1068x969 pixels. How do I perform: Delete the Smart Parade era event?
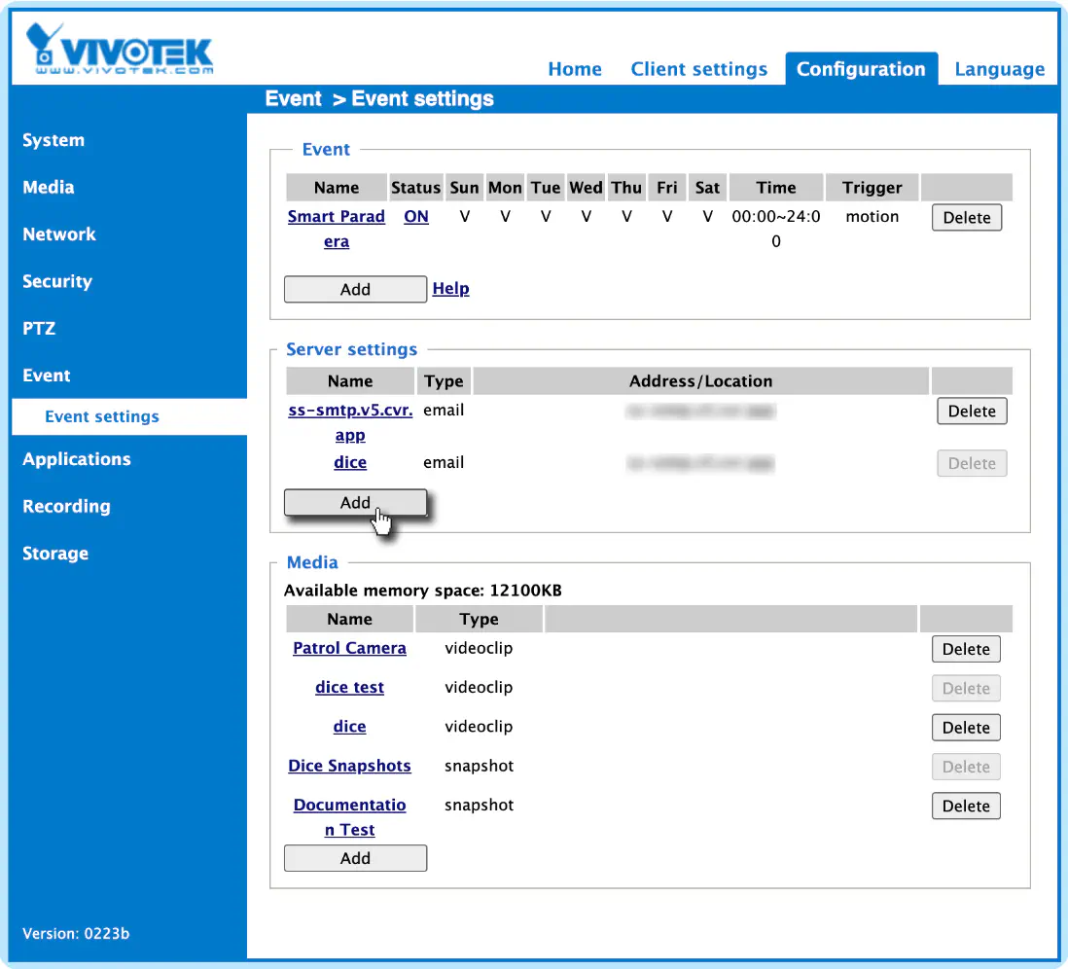pyautogui.click(x=967, y=217)
